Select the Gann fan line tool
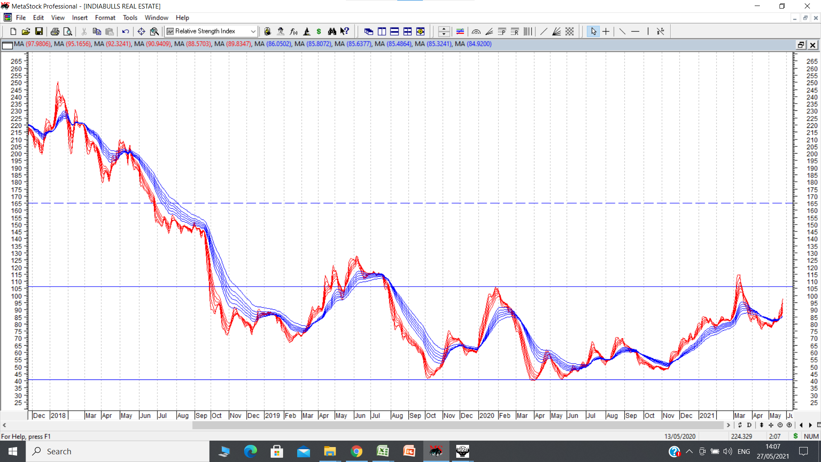Screen dimensions: 821x462 click(x=556, y=31)
